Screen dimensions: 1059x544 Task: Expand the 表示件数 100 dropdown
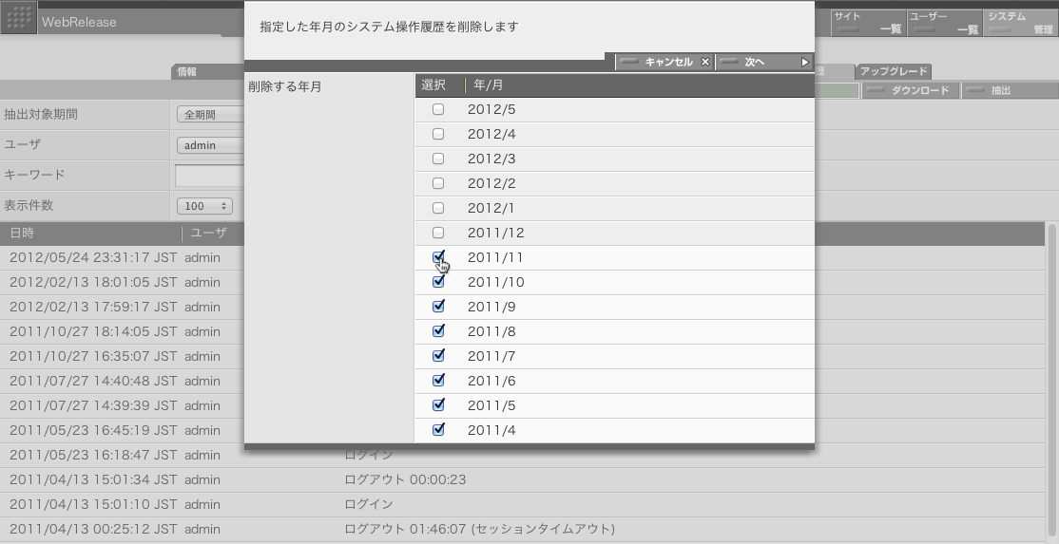[x=204, y=206]
